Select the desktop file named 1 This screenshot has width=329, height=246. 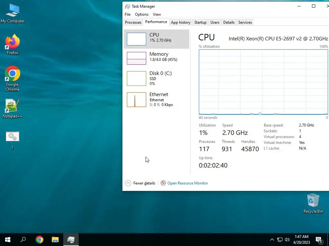point(13,140)
